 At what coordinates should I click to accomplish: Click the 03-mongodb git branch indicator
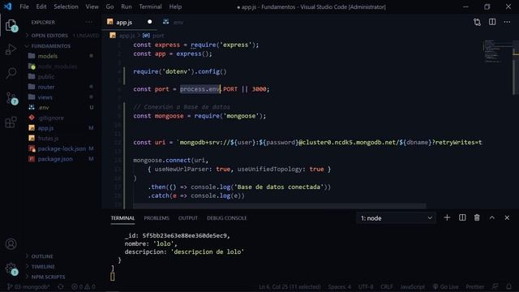pos(28,286)
